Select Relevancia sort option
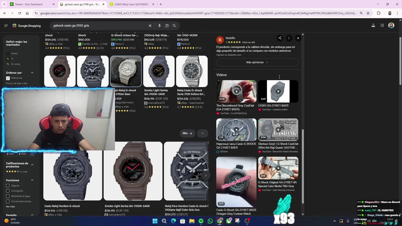Screen dimensions: 402x226 tap(14, 78)
